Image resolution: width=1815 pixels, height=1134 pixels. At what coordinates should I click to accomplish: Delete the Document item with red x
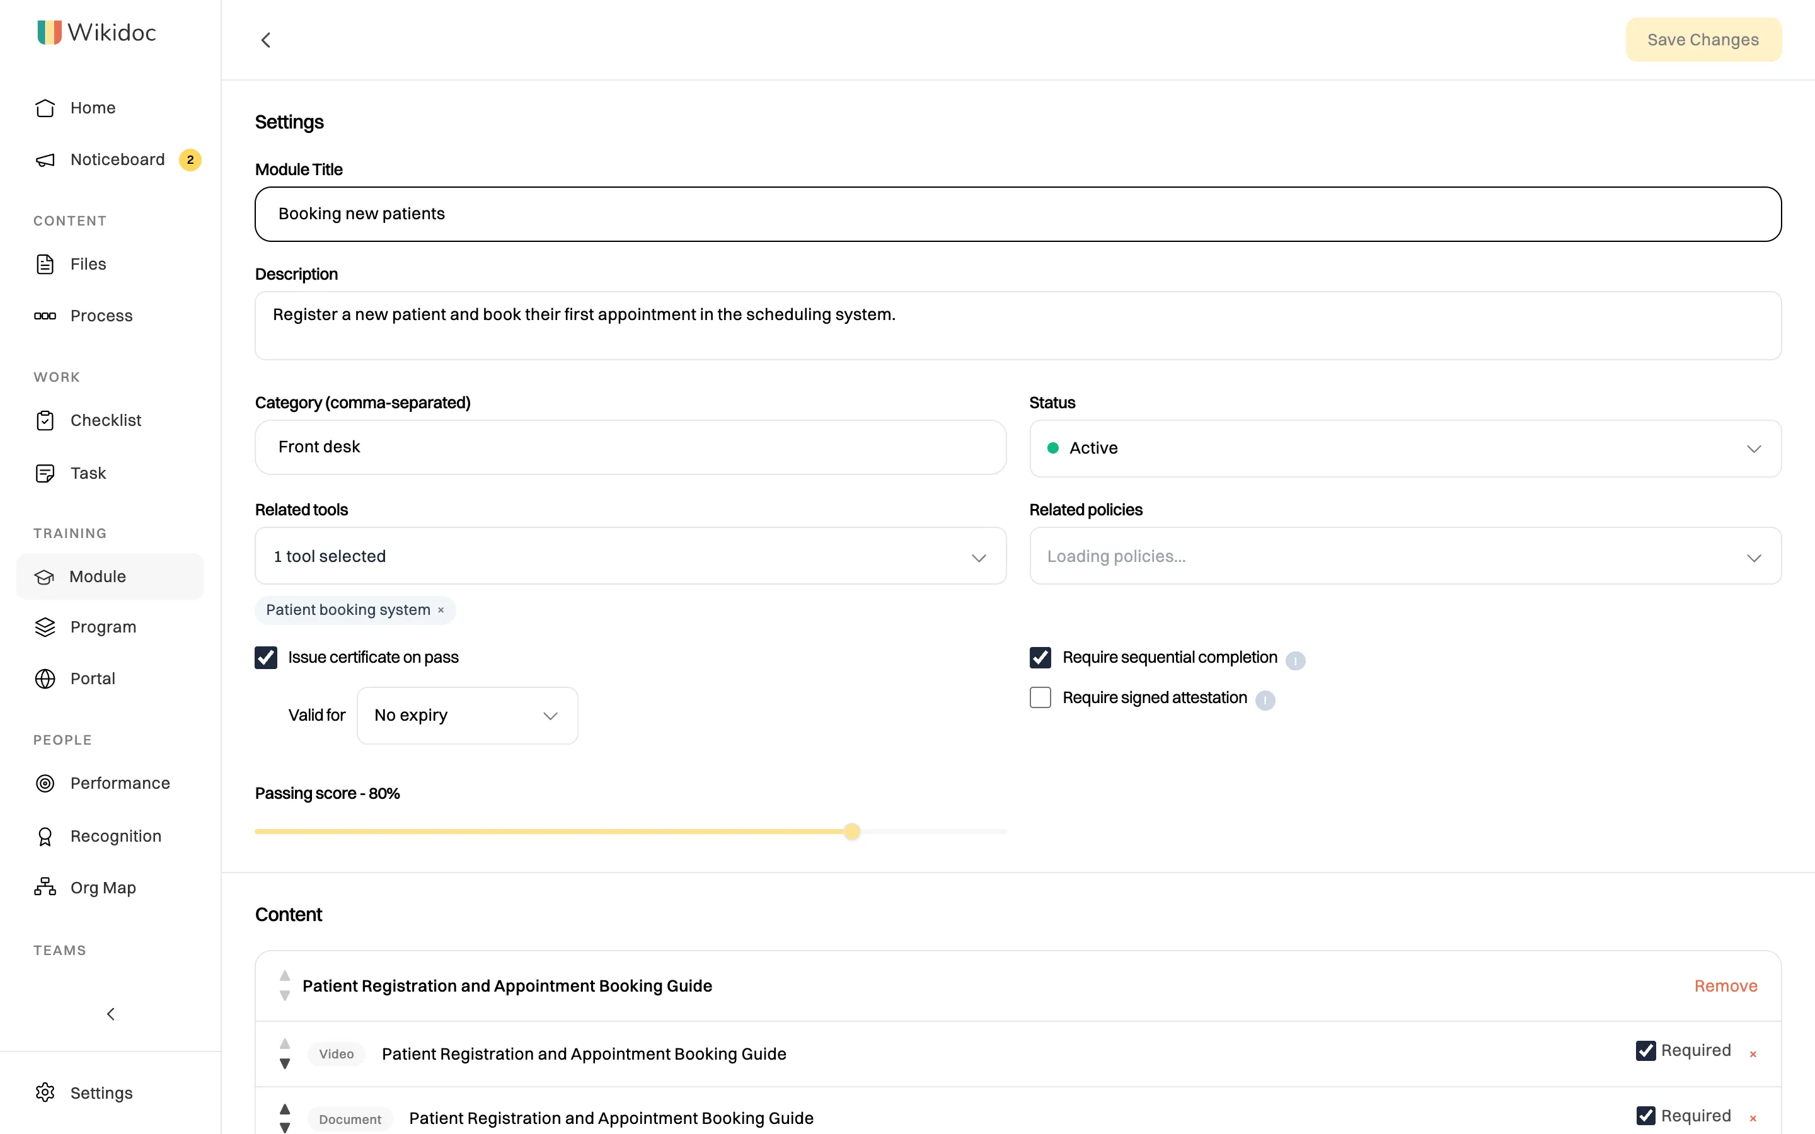[x=1753, y=1119]
